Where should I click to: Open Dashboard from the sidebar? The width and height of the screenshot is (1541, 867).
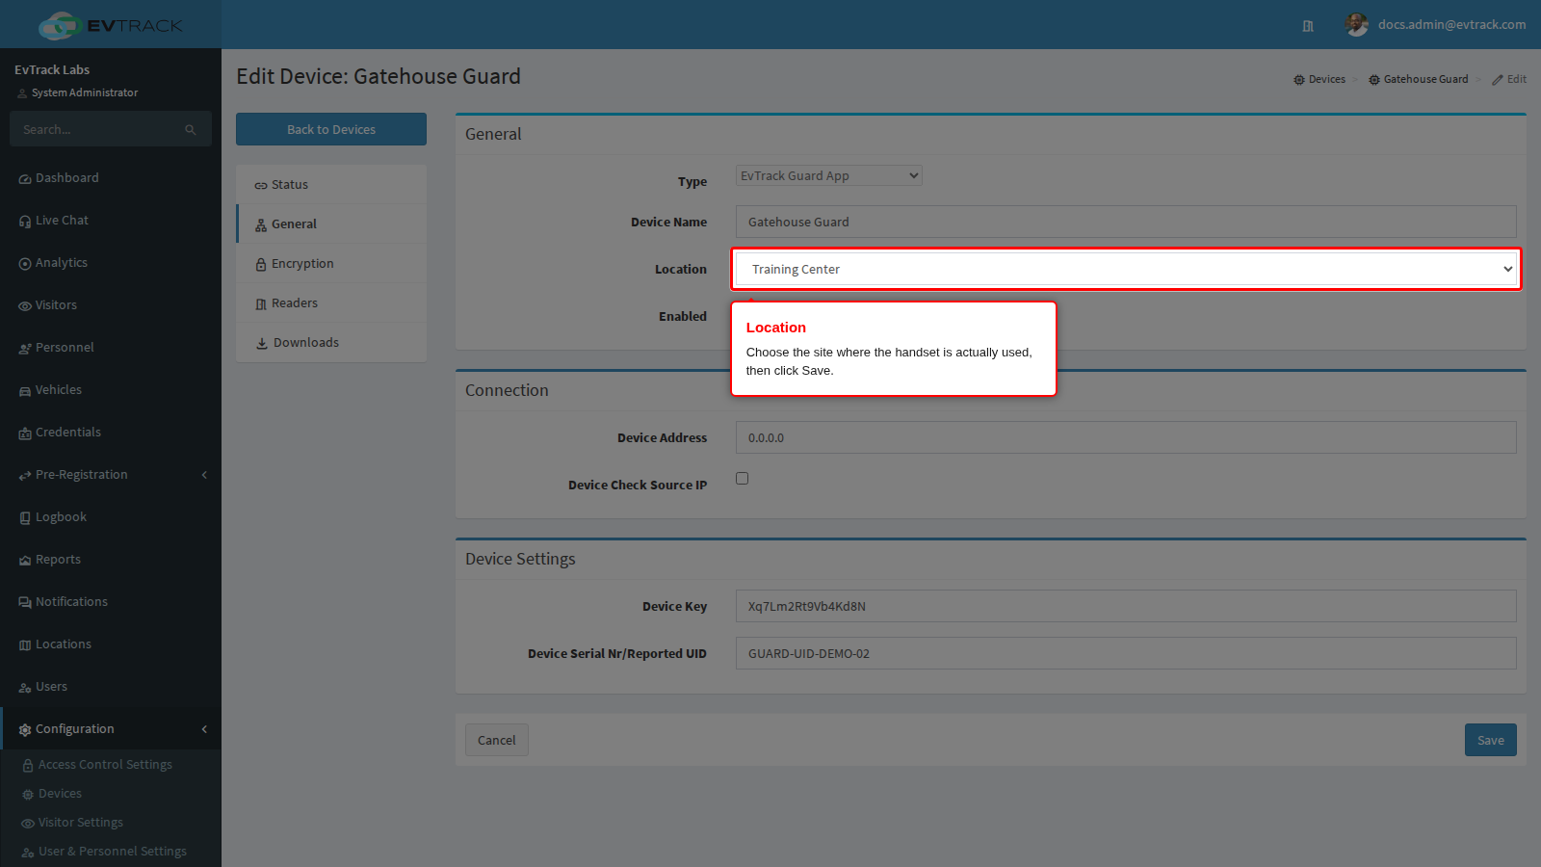[x=111, y=178]
